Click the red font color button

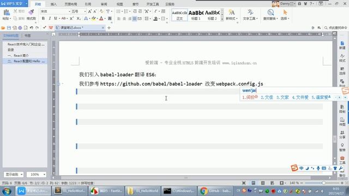[x=101, y=19]
